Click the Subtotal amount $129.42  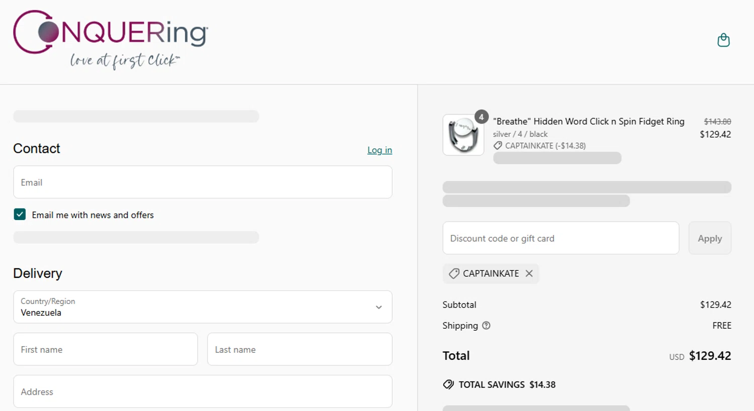tap(716, 304)
